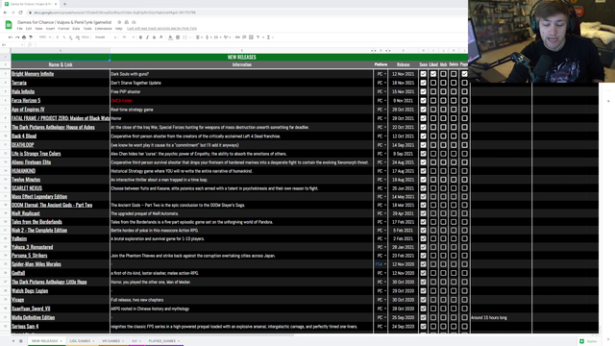
Task: Open the Format menu
Action: coord(63,29)
